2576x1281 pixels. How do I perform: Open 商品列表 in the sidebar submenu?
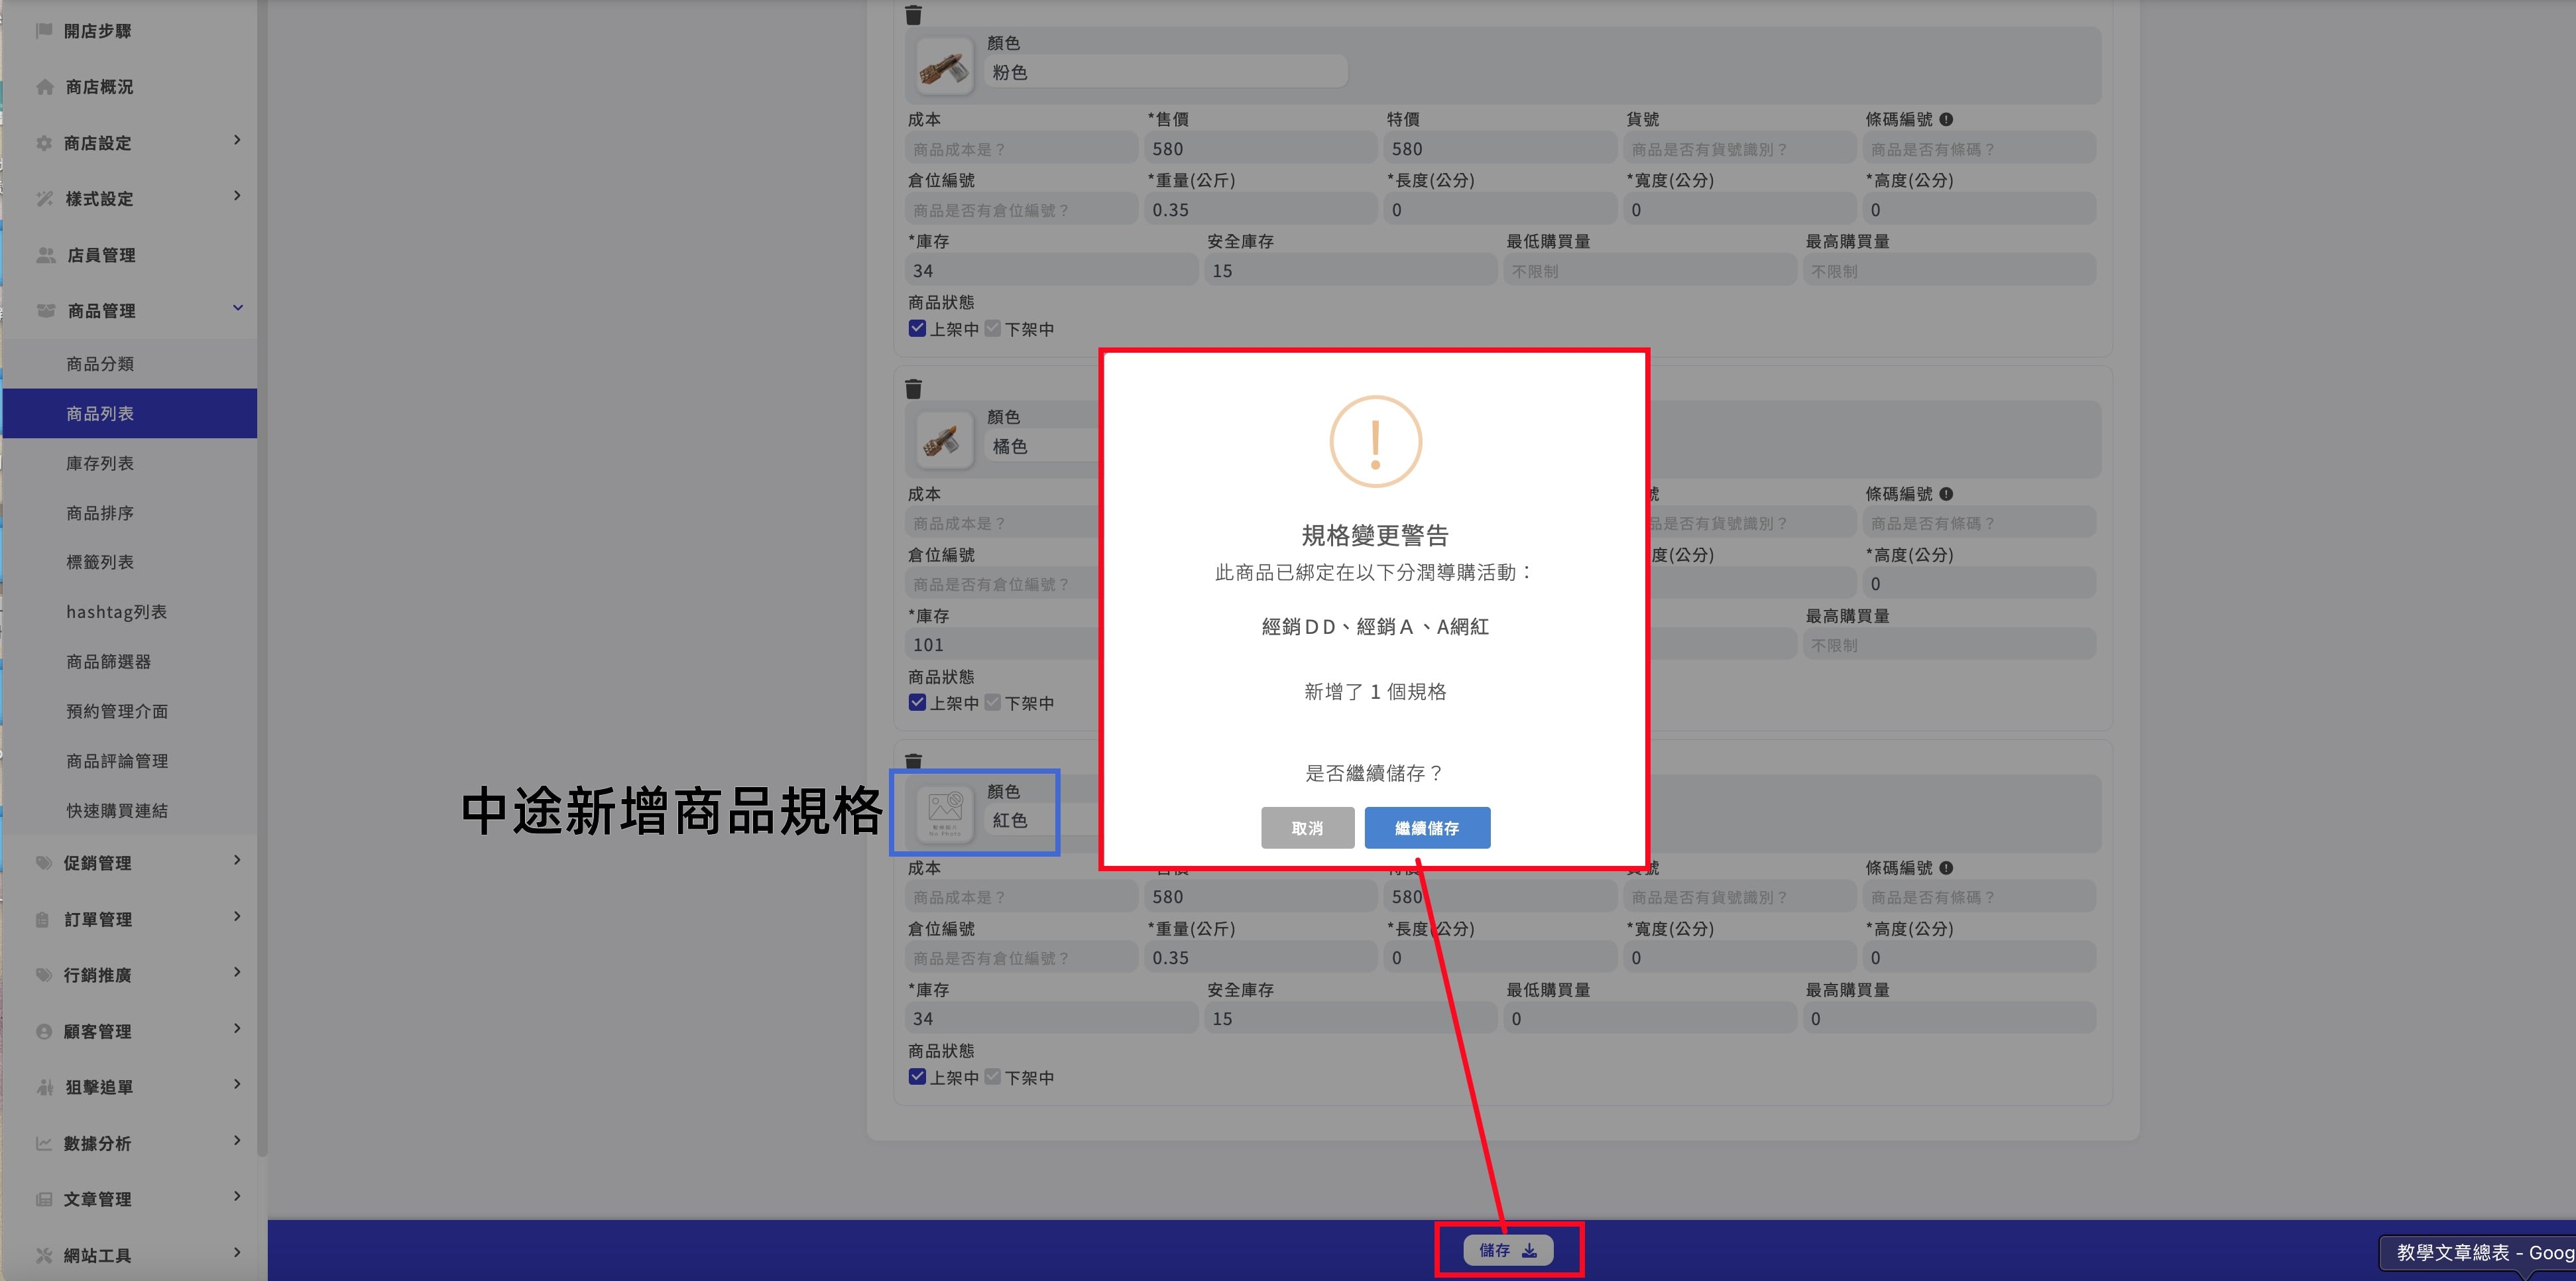130,413
